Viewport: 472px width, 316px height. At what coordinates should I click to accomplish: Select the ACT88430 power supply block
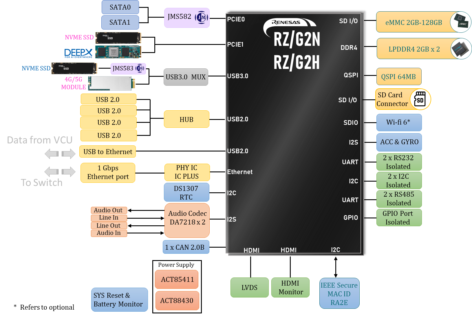[x=177, y=301]
